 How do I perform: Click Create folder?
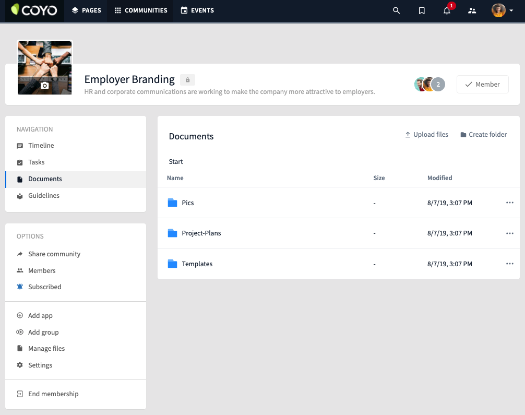click(483, 134)
